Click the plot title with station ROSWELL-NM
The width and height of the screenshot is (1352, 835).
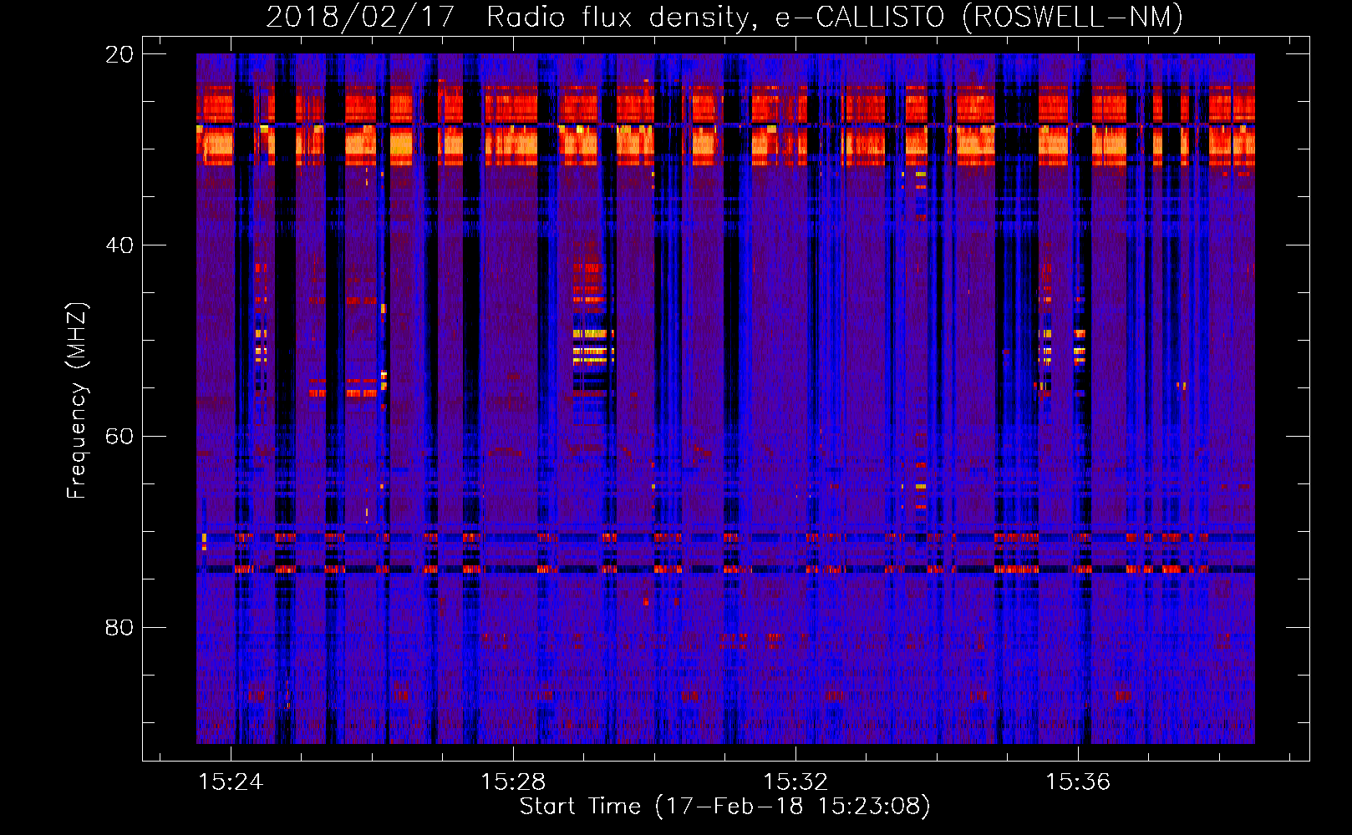724,17
